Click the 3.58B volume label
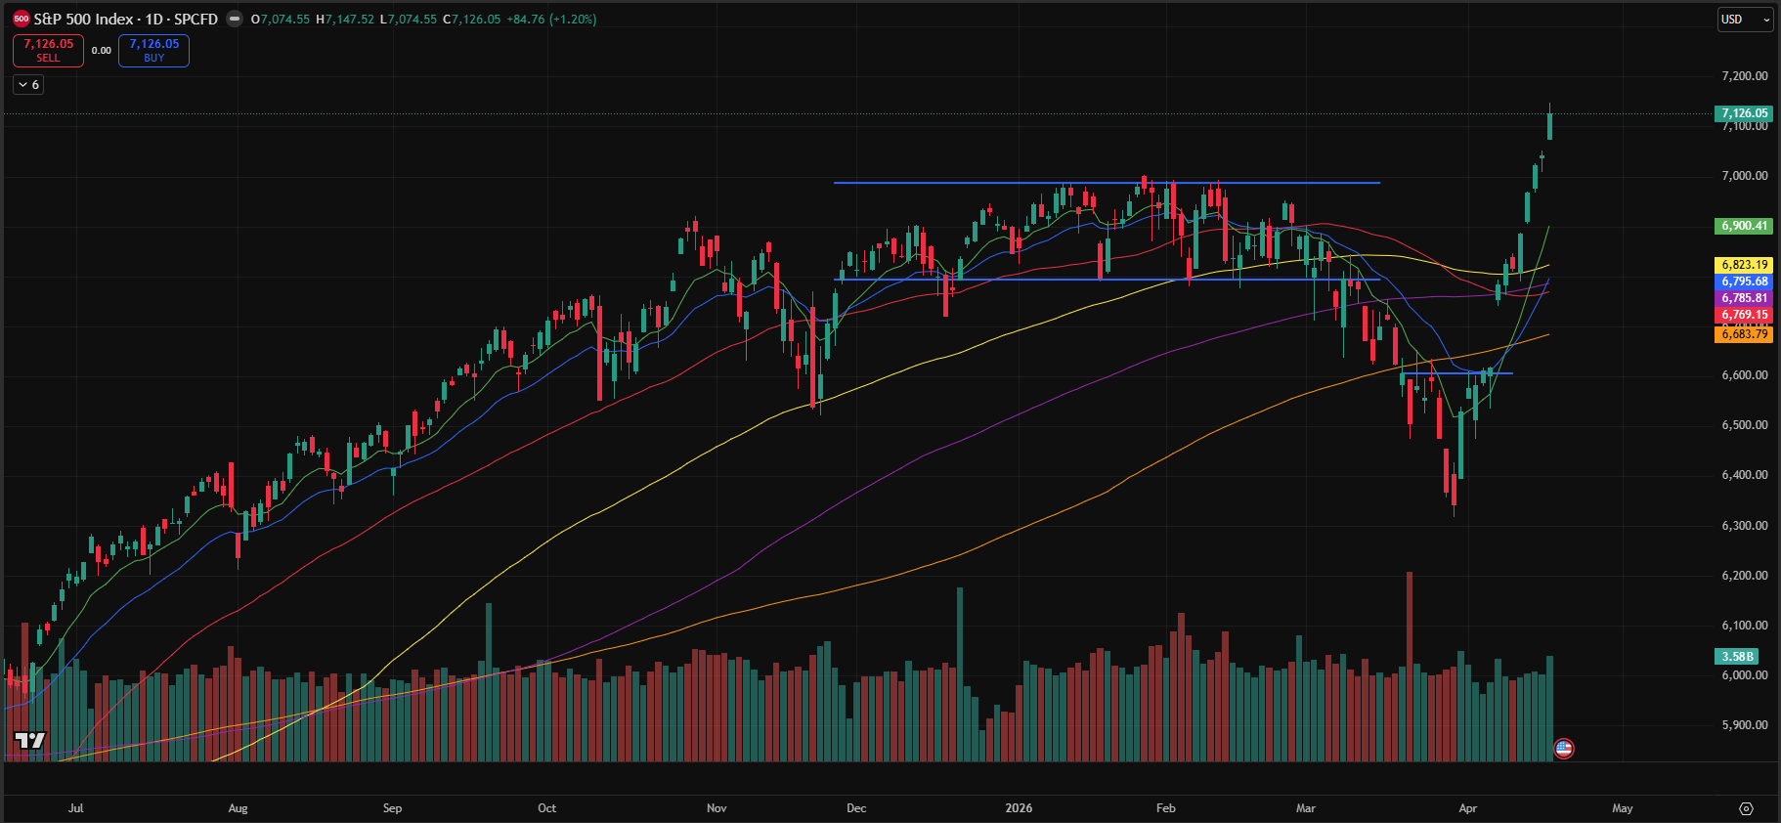 [1738, 657]
